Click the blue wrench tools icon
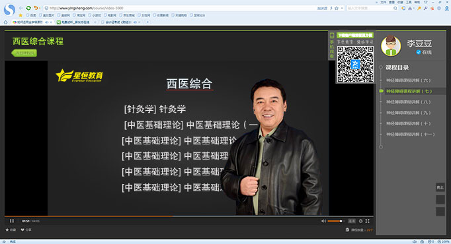451x244 pixels. [425, 9]
